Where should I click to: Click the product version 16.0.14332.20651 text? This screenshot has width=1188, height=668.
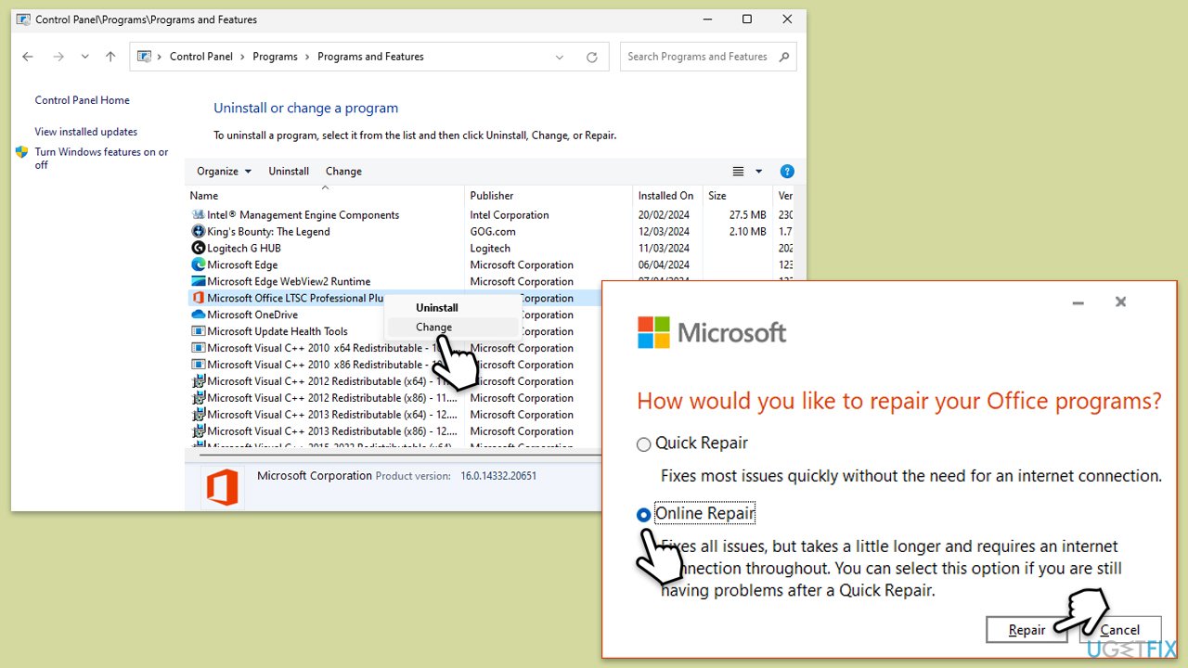click(498, 476)
